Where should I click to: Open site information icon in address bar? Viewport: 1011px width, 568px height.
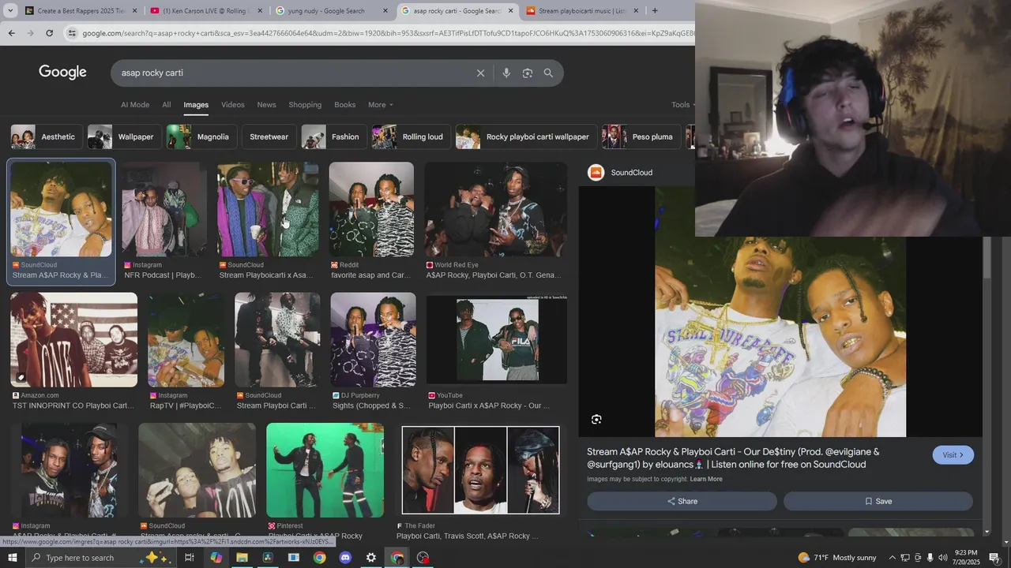tap(72, 33)
